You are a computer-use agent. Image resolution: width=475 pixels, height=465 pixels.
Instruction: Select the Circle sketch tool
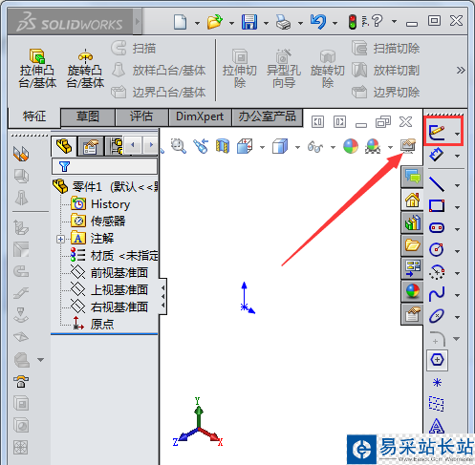click(437, 249)
